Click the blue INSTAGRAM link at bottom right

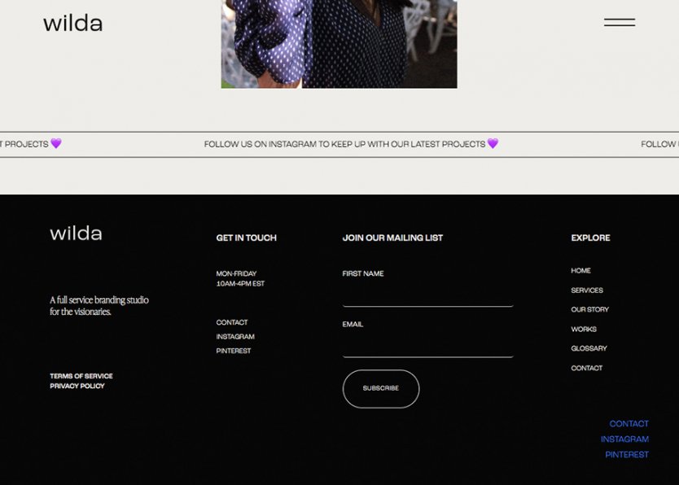pyautogui.click(x=624, y=439)
